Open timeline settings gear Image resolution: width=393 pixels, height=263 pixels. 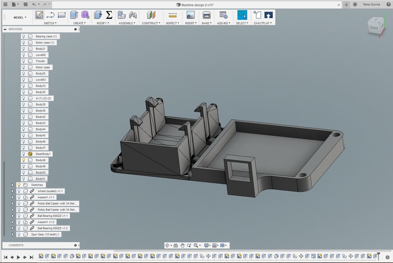click(387, 257)
